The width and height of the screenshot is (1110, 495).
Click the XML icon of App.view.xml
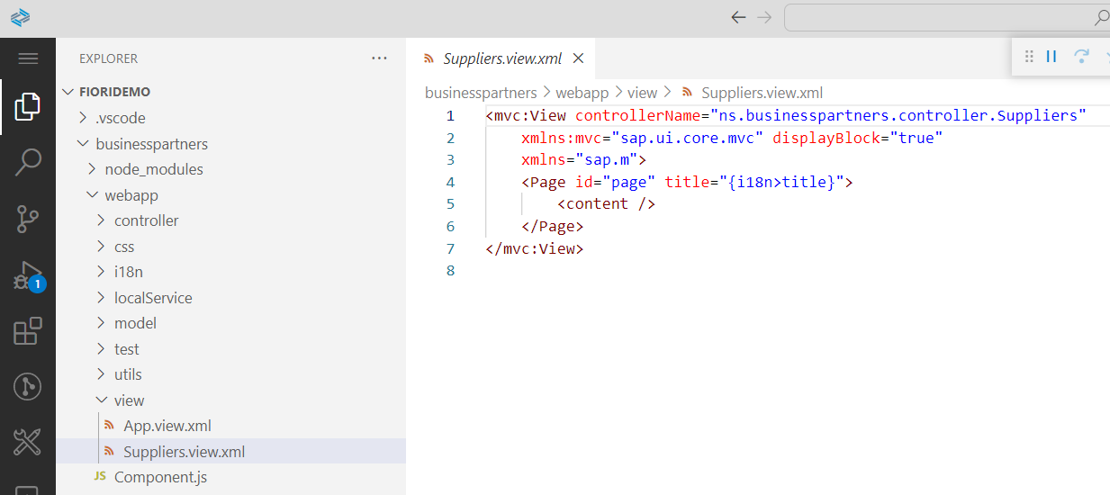point(110,426)
